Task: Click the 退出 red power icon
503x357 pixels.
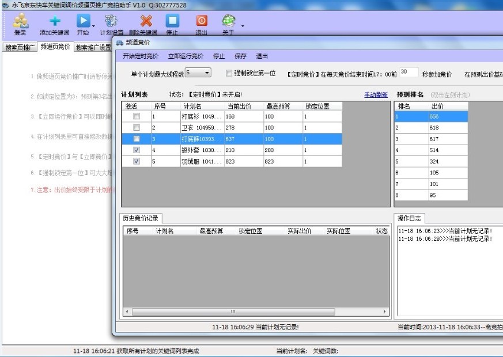Action: pos(202,21)
